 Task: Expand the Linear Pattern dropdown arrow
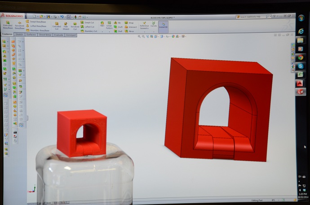[109, 31]
